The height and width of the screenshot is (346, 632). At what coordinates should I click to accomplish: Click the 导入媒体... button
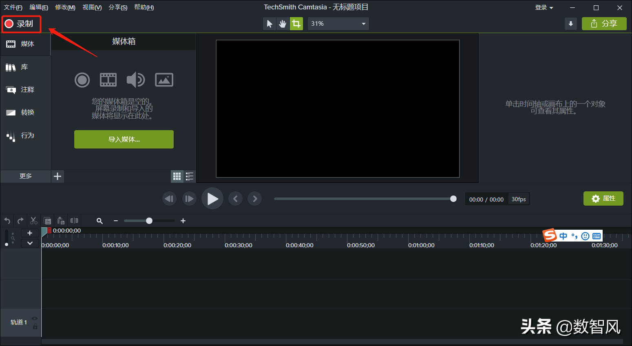(124, 140)
